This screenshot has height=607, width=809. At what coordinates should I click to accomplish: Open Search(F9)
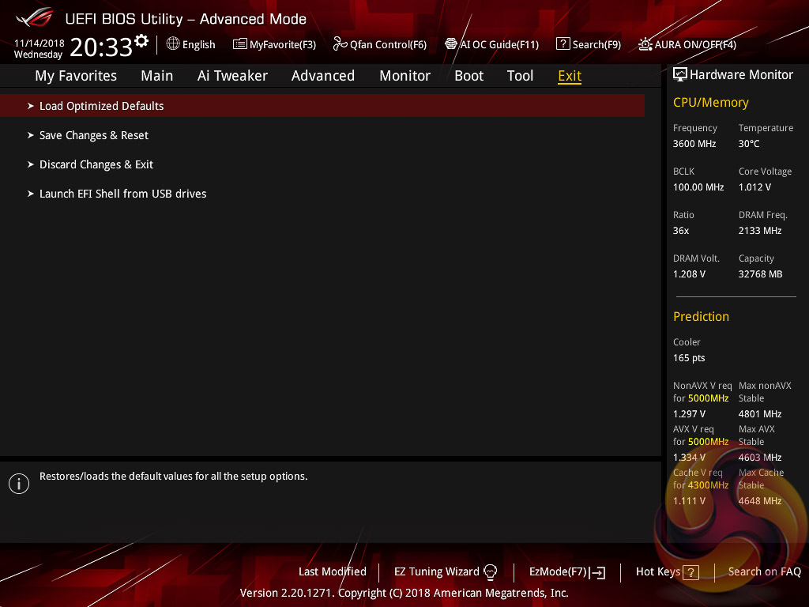589,44
